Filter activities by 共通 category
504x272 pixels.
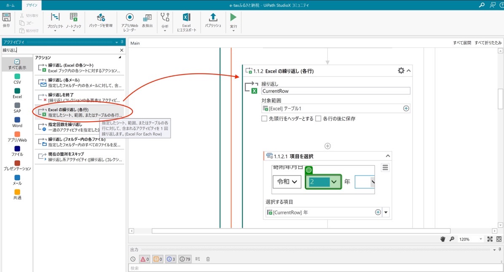pos(17,194)
